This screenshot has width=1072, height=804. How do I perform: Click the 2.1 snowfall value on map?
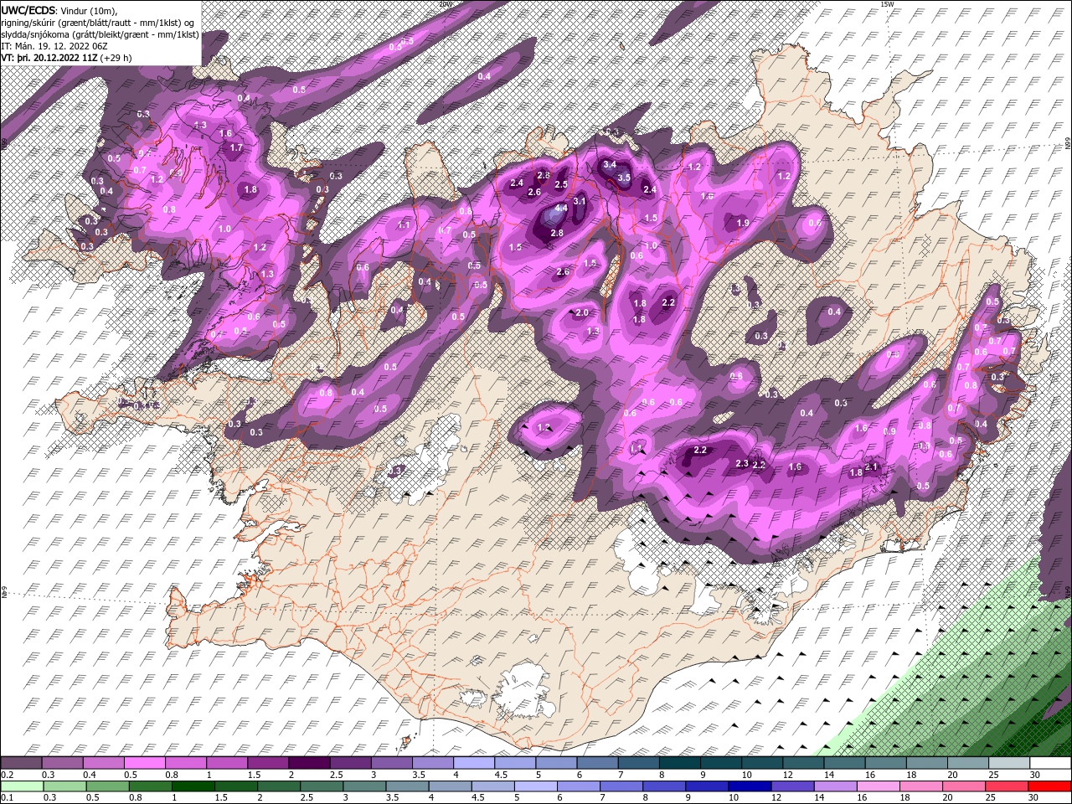coord(871,467)
